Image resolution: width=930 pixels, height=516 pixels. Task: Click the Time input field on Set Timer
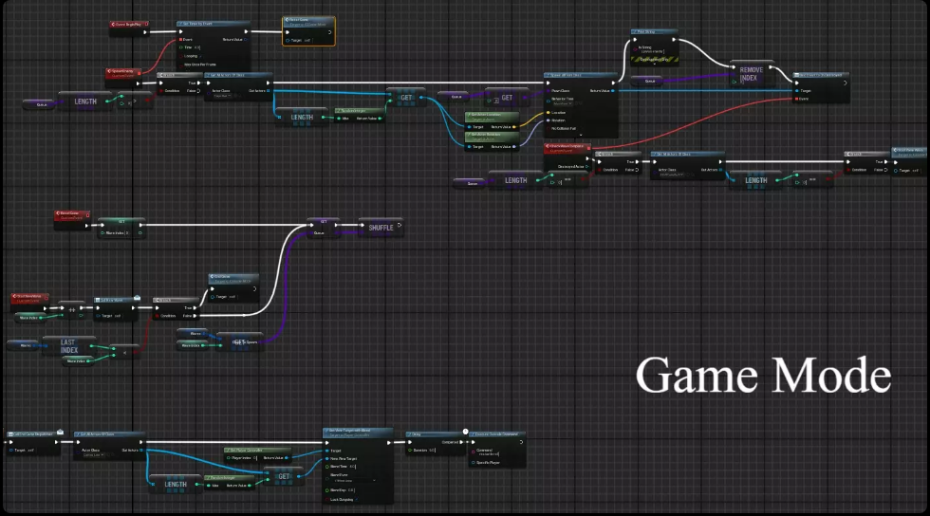click(x=197, y=46)
